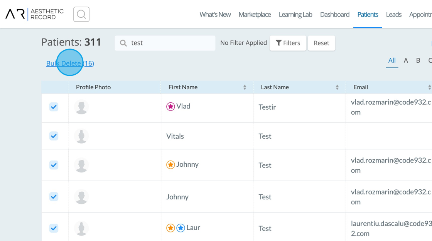The height and width of the screenshot is (241, 432).
Task: Click the orange star badge beside Laur
Action: point(170,228)
